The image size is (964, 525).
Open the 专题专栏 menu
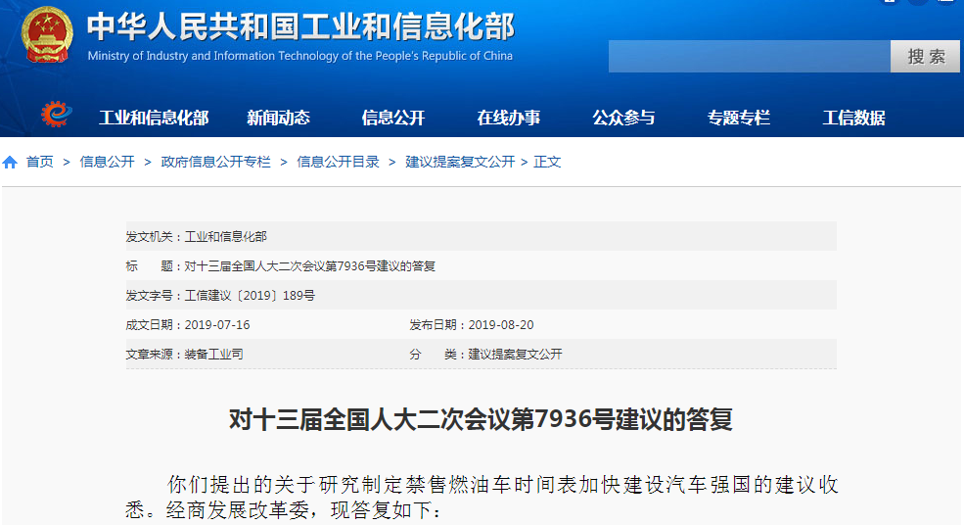[738, 118]
